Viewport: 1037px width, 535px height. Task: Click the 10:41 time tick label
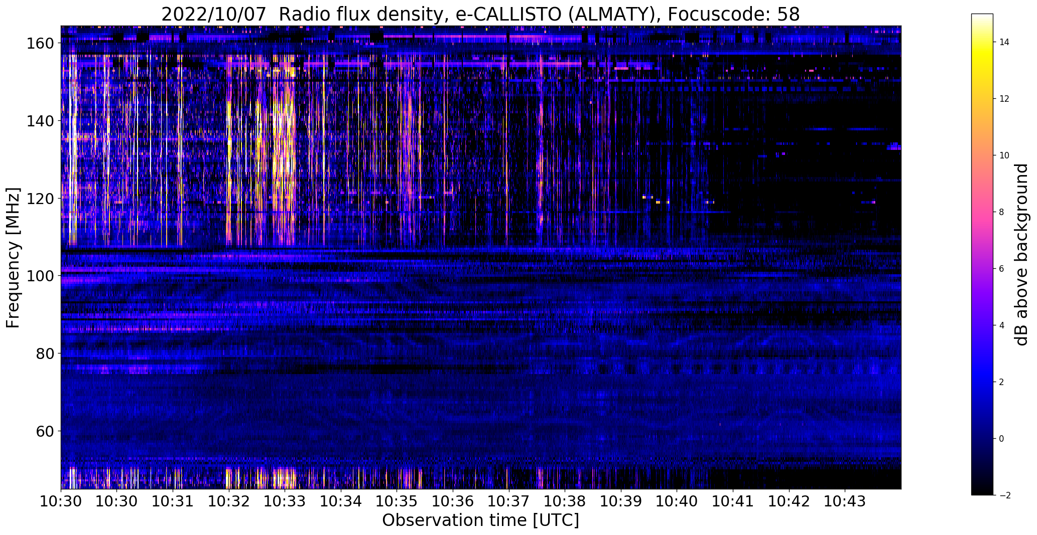[x=733, y=501]
